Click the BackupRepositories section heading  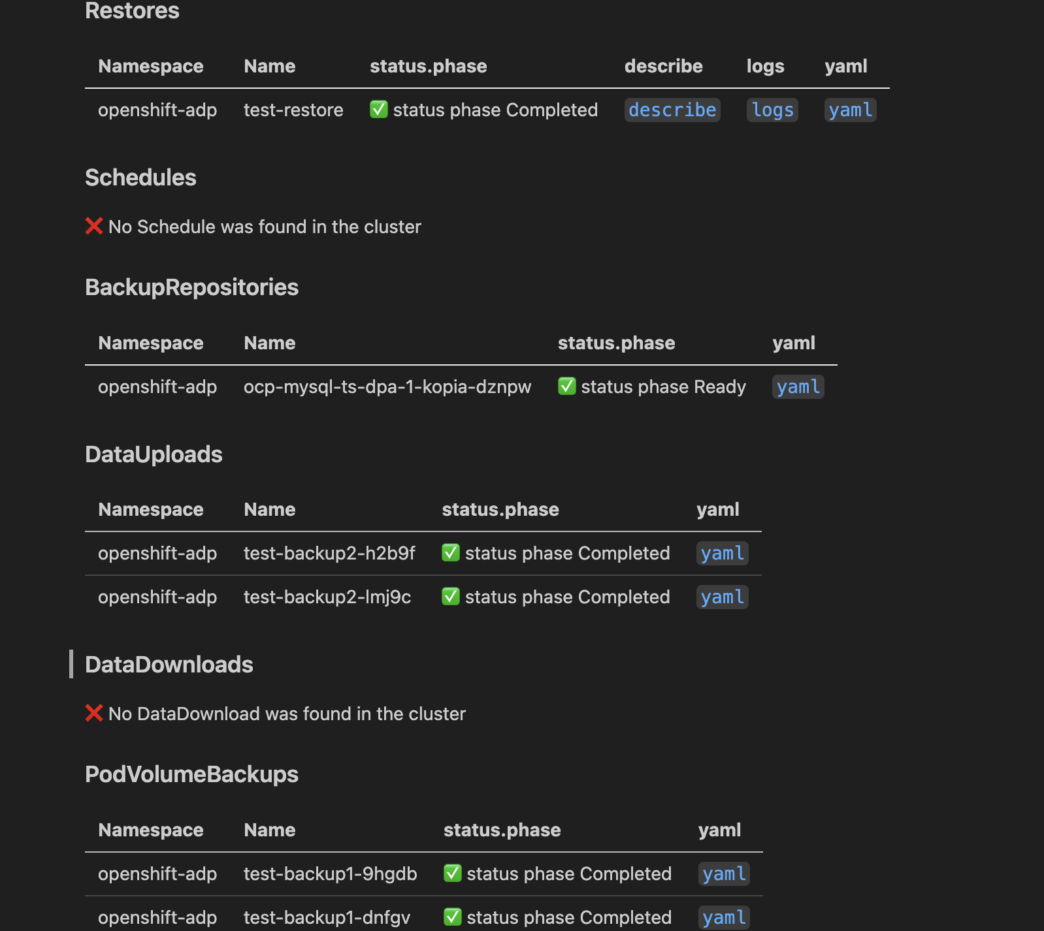[x=191, y=287]
